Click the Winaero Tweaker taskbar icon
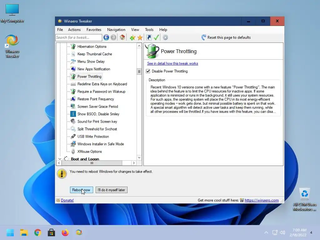 pyautogui.click(x=79, y=232)
